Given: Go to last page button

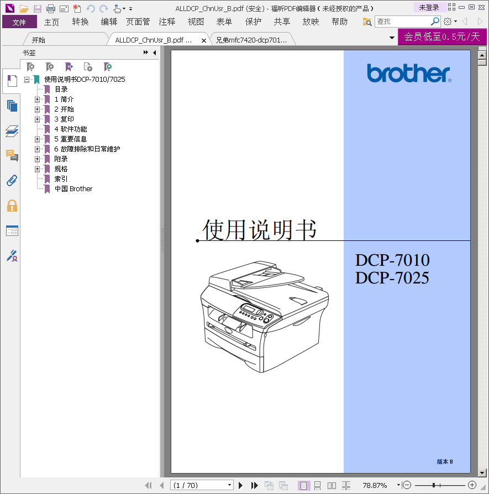Looking at the screenshot, I should pos(255,486).
